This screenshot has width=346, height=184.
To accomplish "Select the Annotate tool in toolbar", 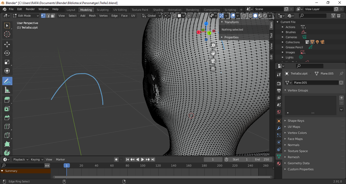I will tap(7, 81).
